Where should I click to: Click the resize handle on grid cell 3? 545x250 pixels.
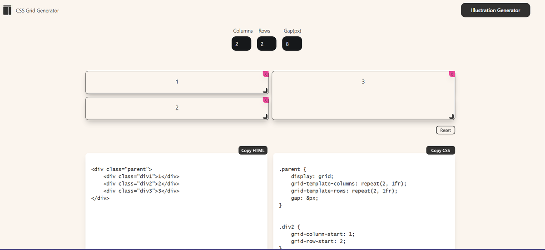point(451,116)
